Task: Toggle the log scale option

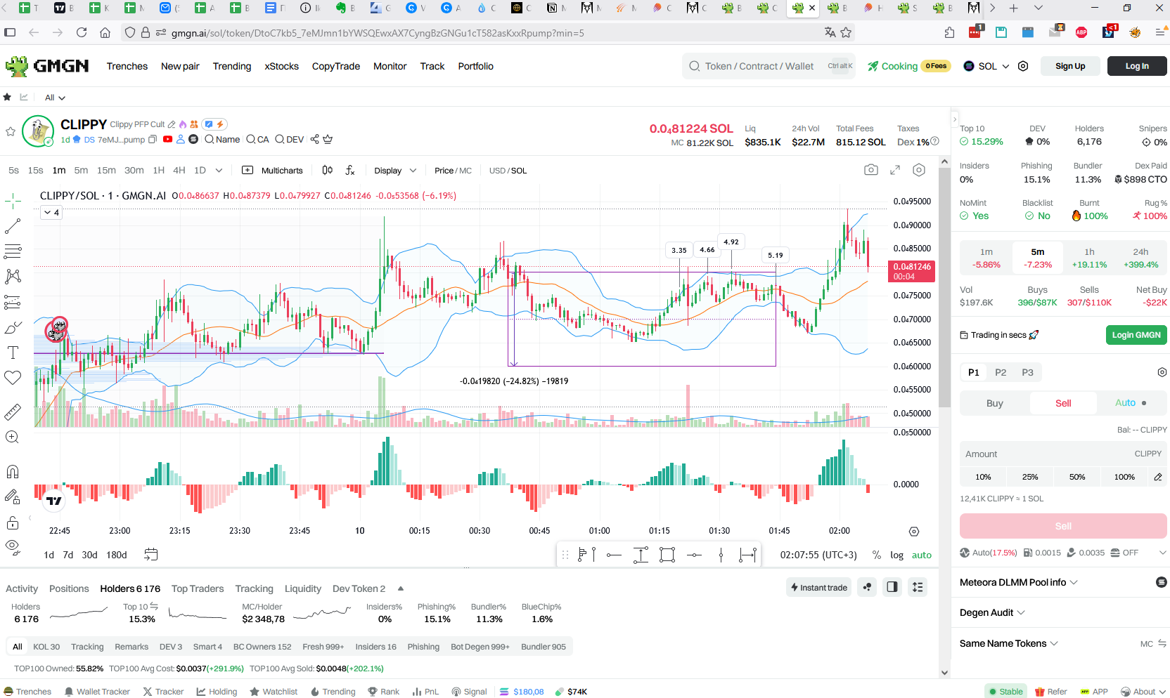Action: 896,555
